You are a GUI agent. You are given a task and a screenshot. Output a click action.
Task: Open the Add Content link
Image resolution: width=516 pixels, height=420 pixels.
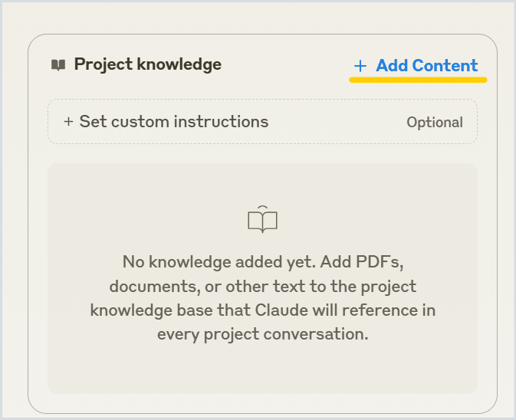(416, 65)
